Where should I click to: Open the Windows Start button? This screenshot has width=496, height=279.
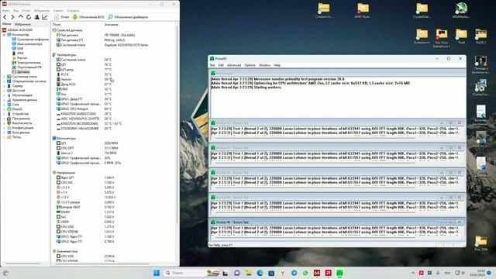157,273
